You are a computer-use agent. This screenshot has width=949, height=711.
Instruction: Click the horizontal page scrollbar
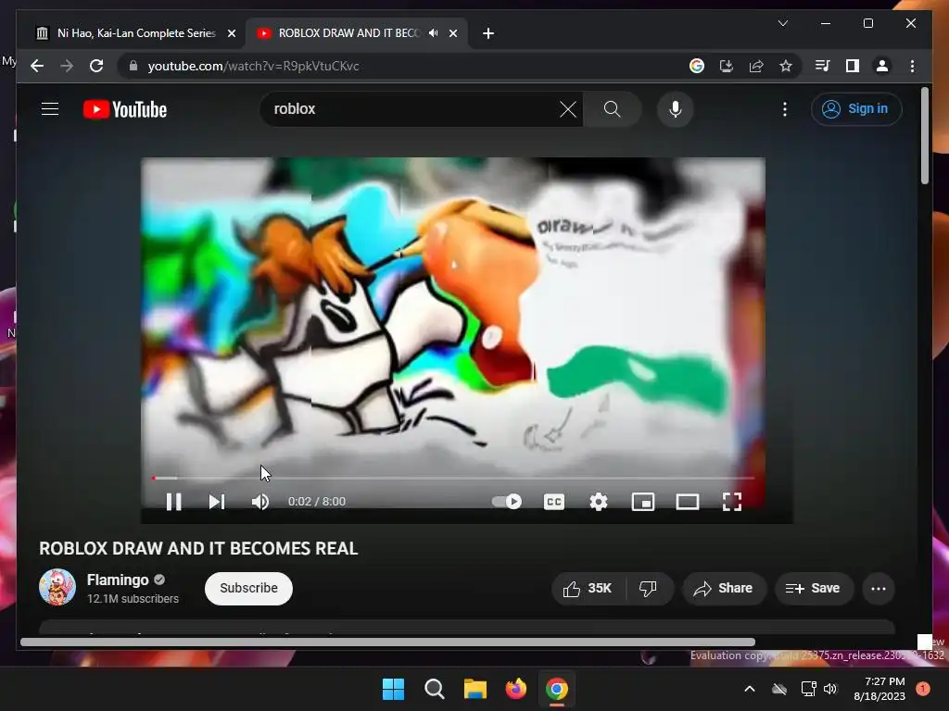[387, 642]
